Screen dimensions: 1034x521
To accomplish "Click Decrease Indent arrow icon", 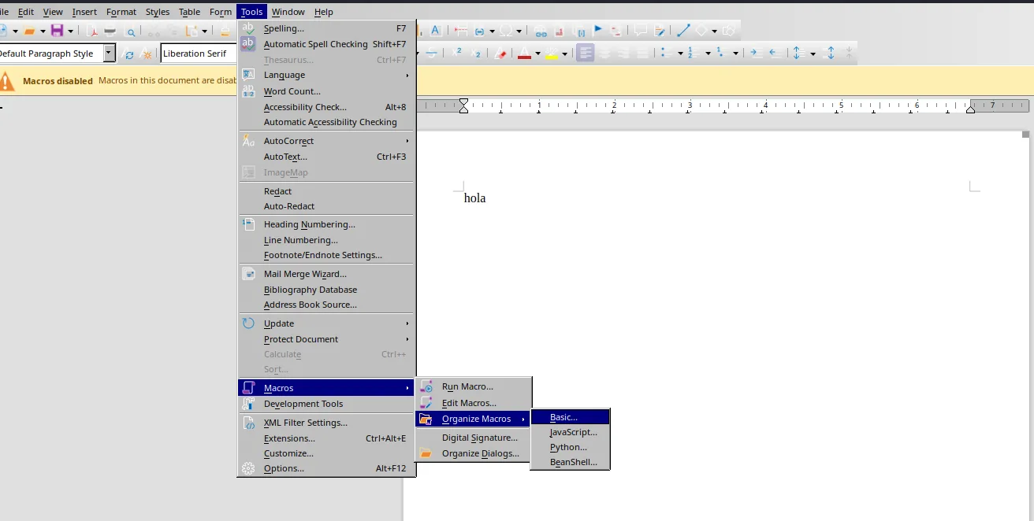I will pos(775,53).
